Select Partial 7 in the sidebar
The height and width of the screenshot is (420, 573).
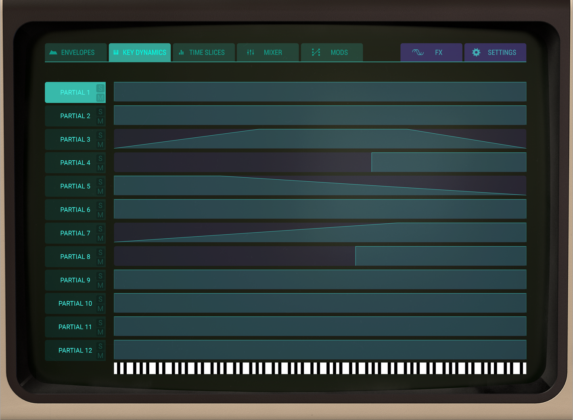(75, 233)
